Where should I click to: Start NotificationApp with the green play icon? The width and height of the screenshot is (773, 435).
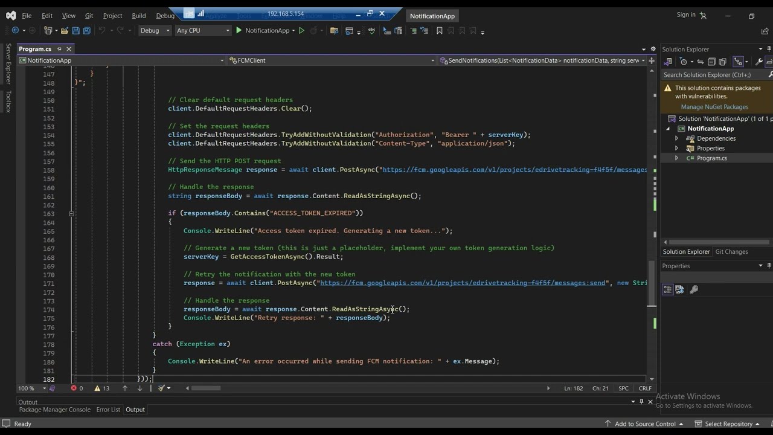(239, 30)
